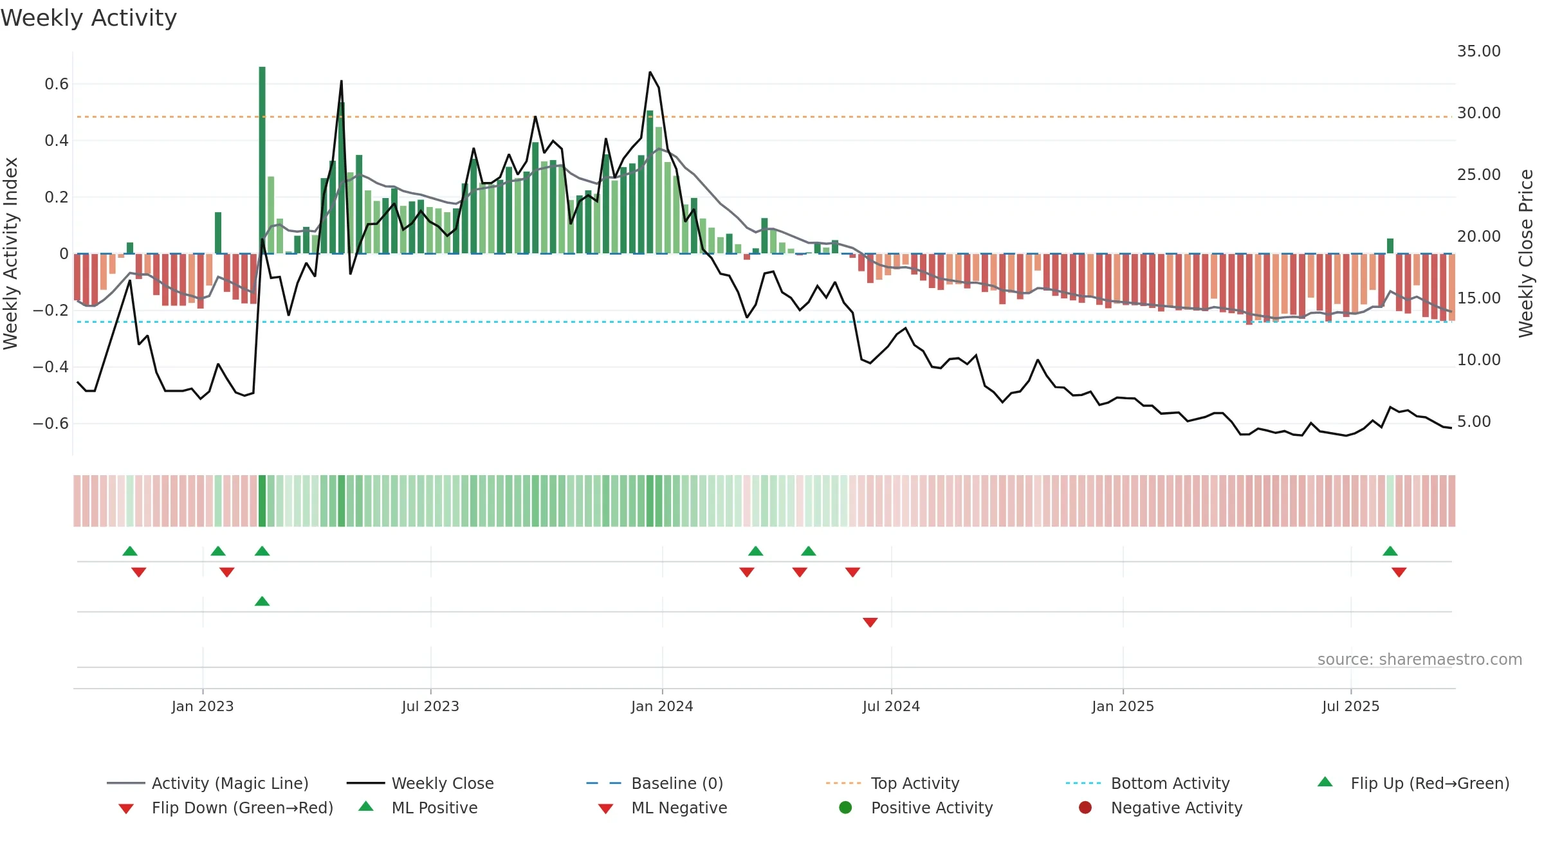Toggle the Top Activity legend entry
1544x868 pixels.
click(892, 783)
